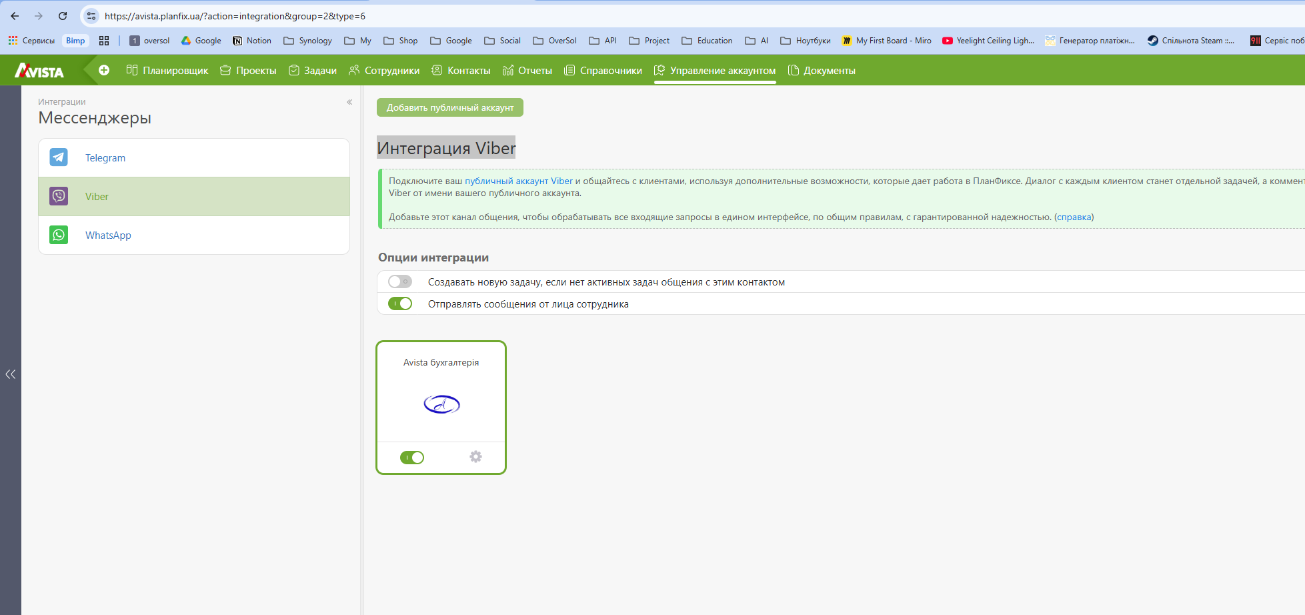Follow the публичный аккаунт Viber link

(519, 181)
